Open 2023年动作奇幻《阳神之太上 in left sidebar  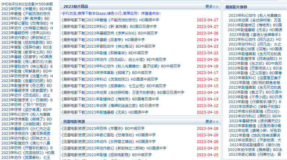click(26, 138)
